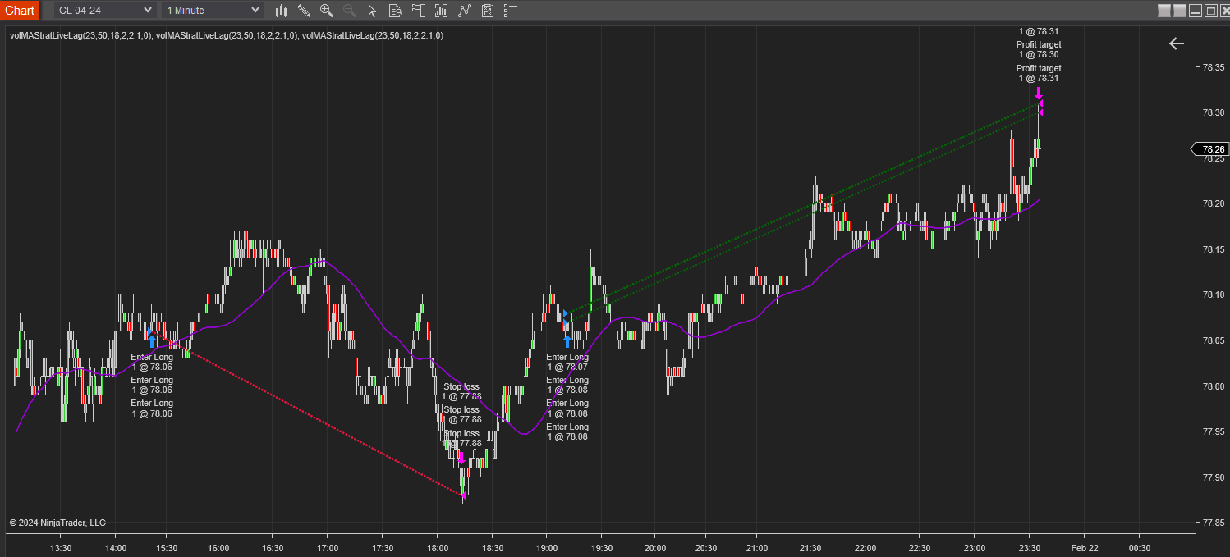Expand the instrument selector chevron

(148, 11)
